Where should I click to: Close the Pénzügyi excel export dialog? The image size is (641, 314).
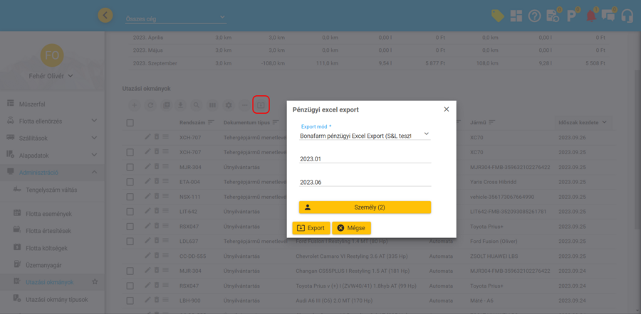click(x=447, y=109)
